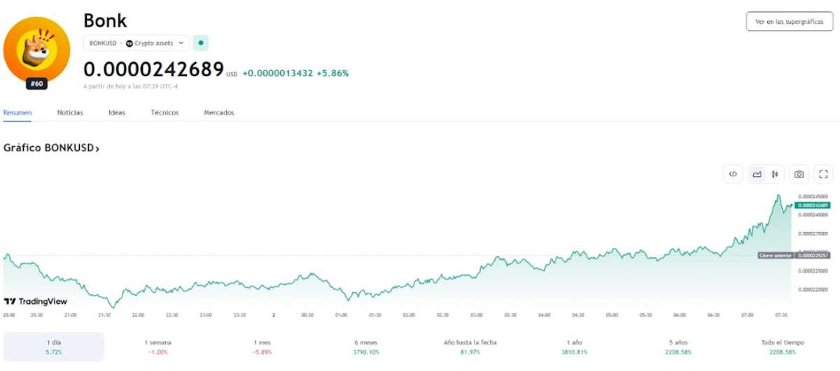Click Ver en los supergráficos button

[x=789, y=22]
